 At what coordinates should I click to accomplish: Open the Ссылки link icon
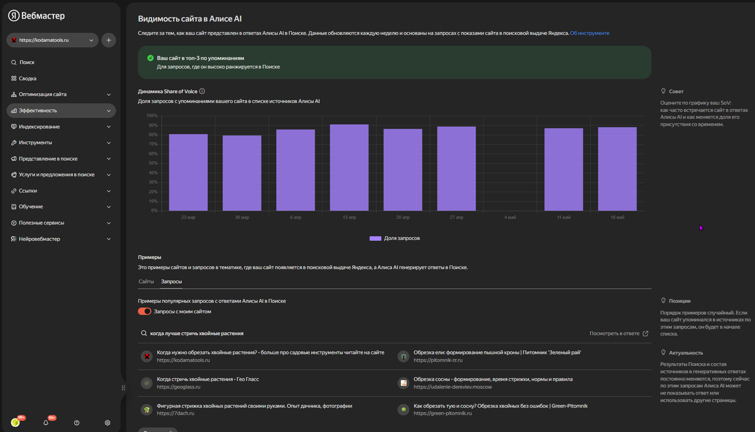14,191
